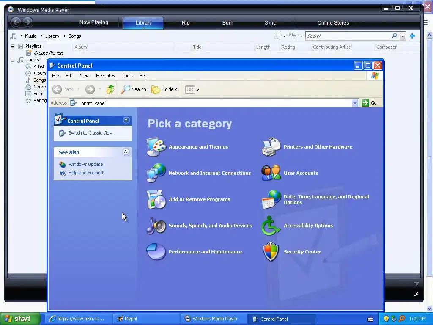
Task: Select Year in library tree
Action: pos(38,94)
